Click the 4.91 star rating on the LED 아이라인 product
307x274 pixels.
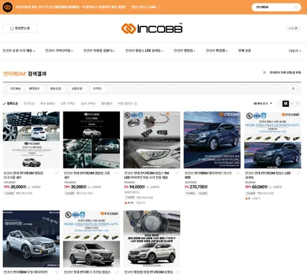coord(129,203)
